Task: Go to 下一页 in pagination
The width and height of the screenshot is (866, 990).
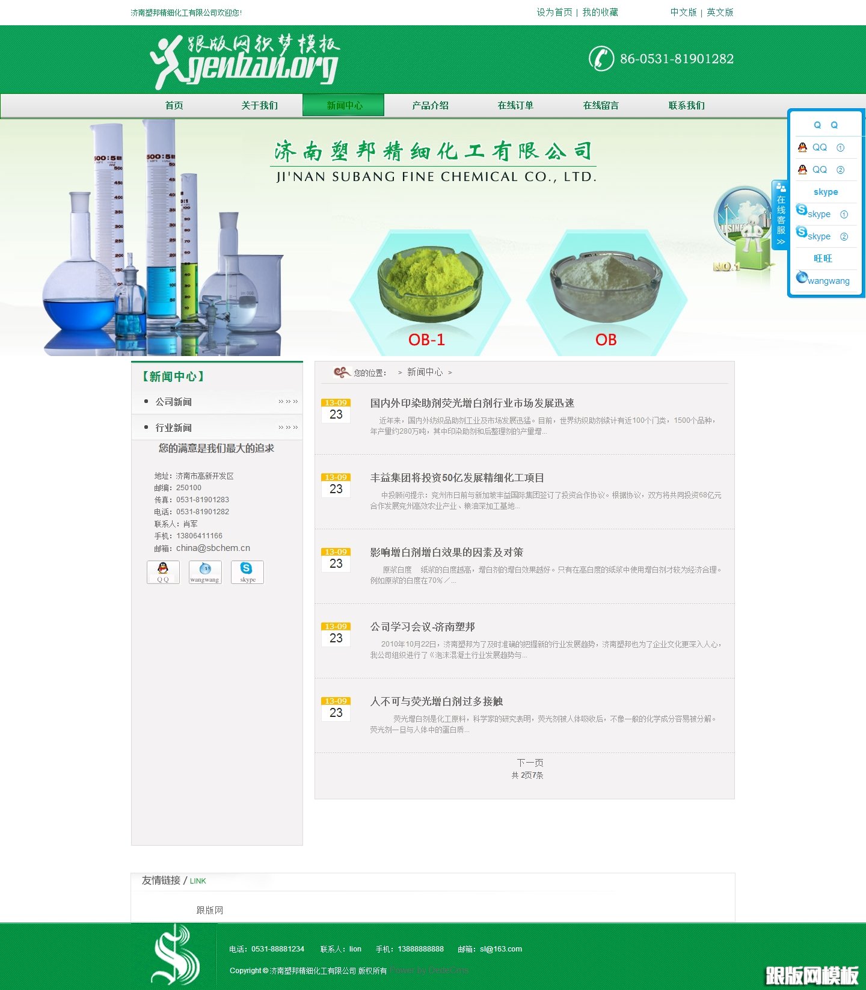Action: pos(530,763)
